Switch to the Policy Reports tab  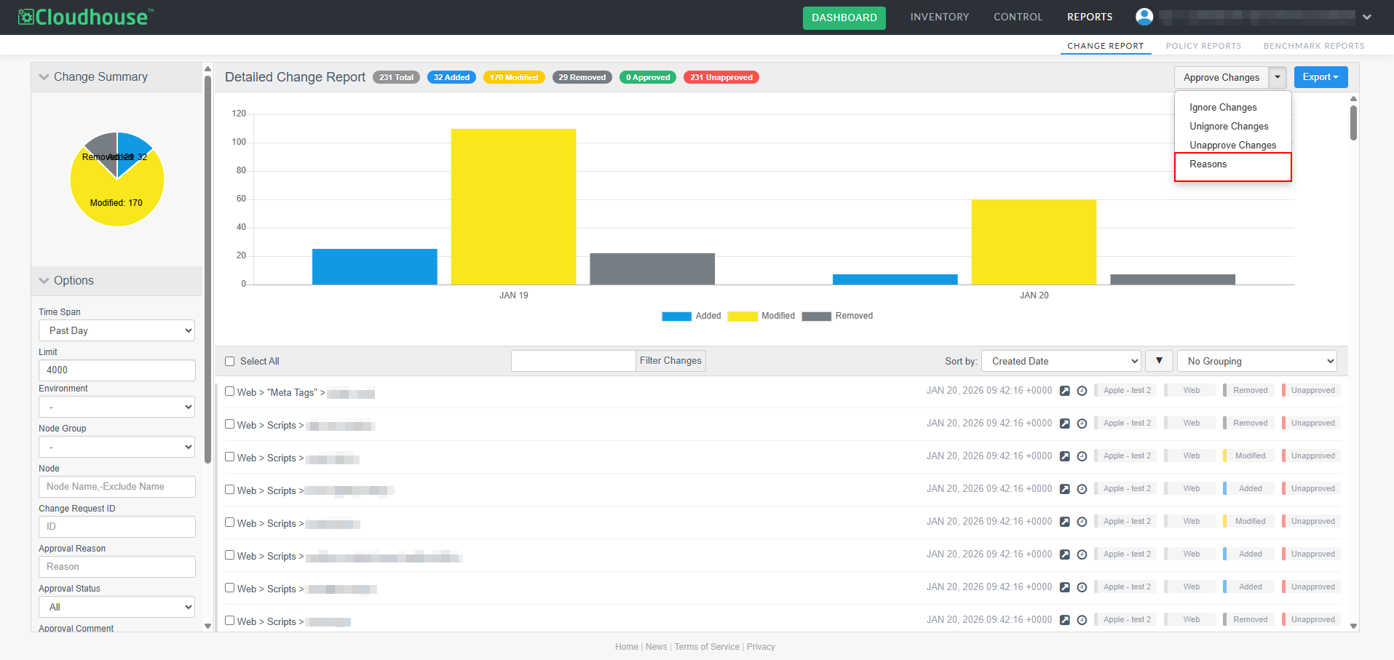[x=1203, y=46]
